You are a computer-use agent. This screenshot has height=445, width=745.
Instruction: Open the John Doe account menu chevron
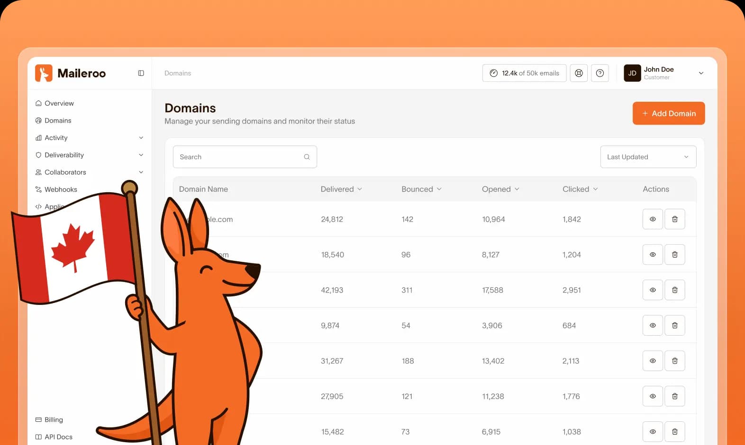(701, 73)
